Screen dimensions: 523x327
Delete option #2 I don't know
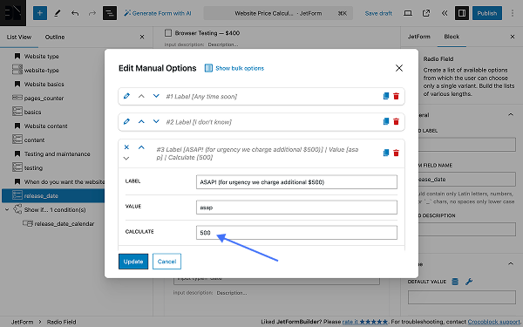coord(397,121)
